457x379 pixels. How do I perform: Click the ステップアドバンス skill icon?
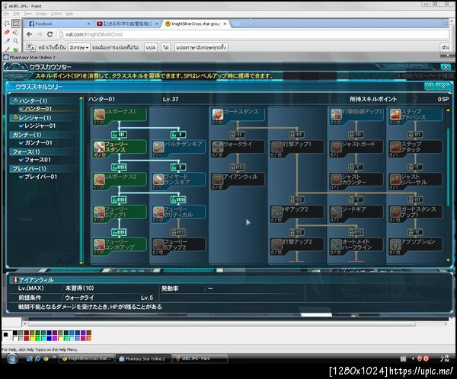click(x=395, y=114)
